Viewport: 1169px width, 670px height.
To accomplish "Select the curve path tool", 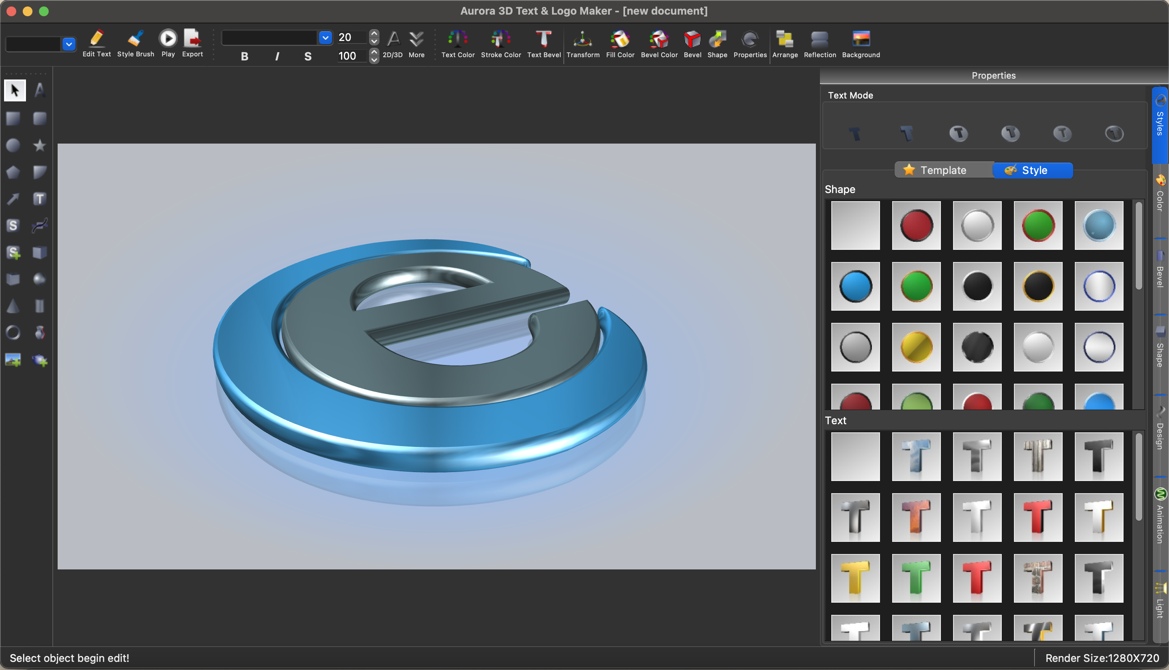I will click(40, 225).
